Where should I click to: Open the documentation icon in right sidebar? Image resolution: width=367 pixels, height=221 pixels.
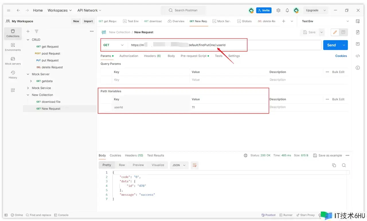tap(358, 32)
